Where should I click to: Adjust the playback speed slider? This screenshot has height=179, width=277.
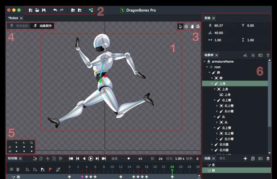[x=128, y=158]
